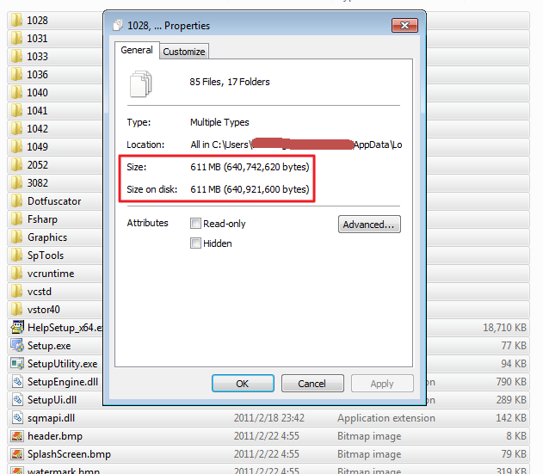
Task: Click the SplashScreen.bmp image icon
Action: point(17,453)
